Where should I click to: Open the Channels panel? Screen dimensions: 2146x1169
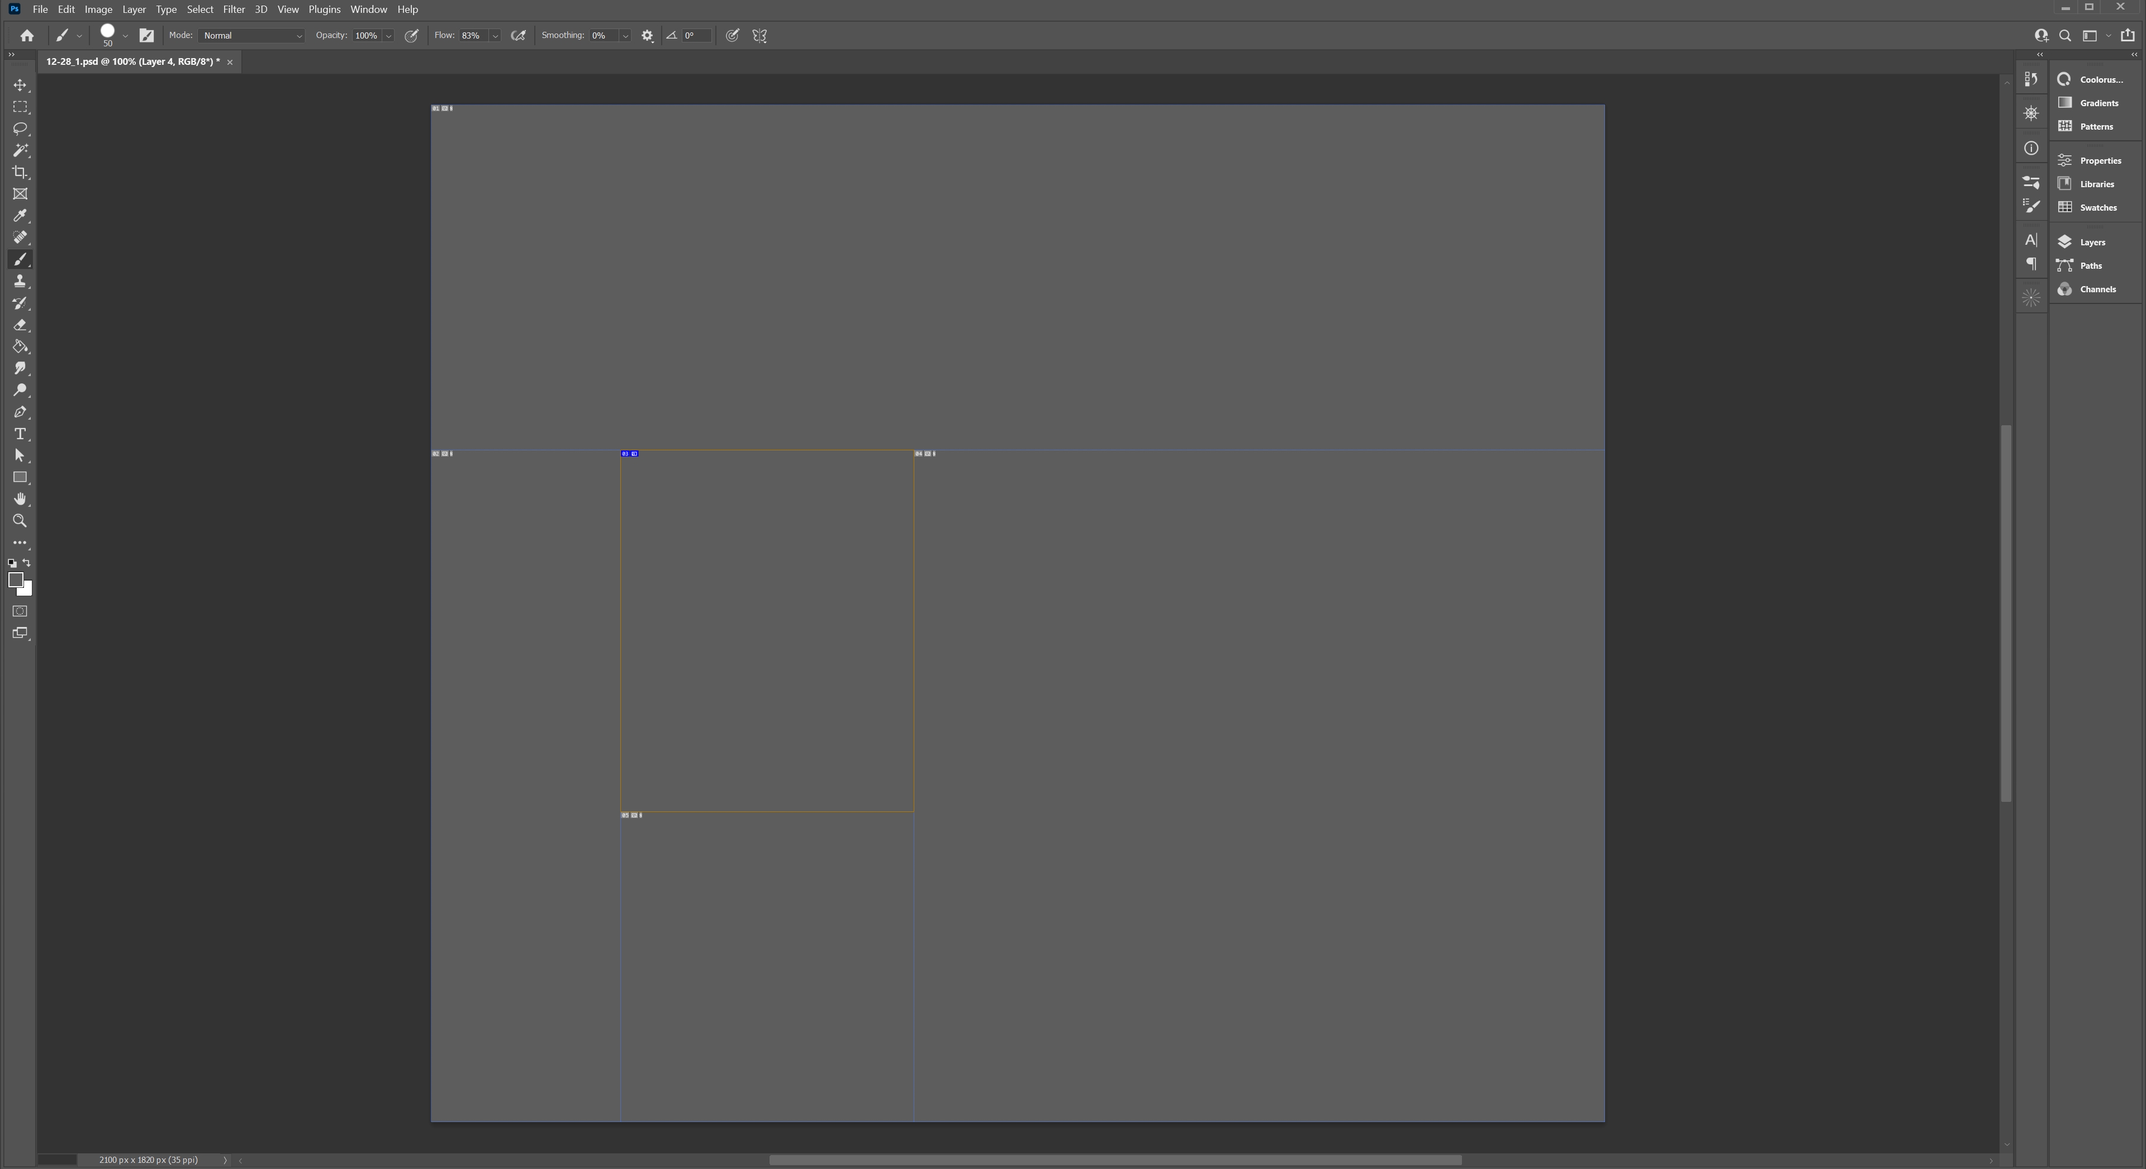2095,289
